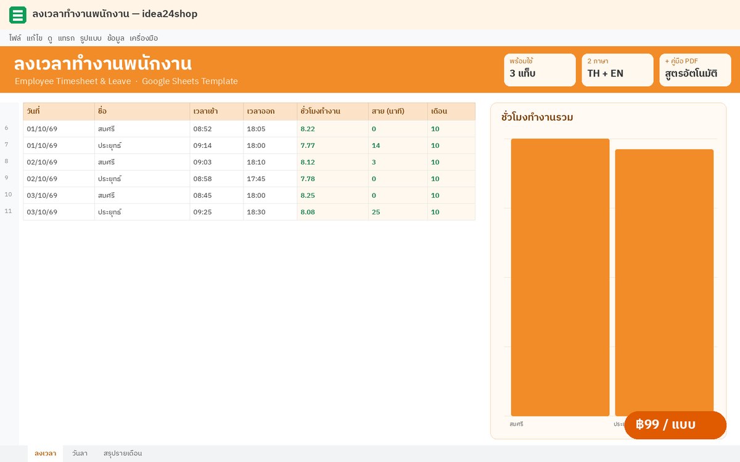The height and width of the screenshot is (462, 740).
Task: Click row number 8
Action: point(7,161)
